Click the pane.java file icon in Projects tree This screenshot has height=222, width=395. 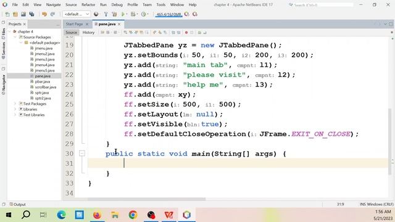(31, 76)
